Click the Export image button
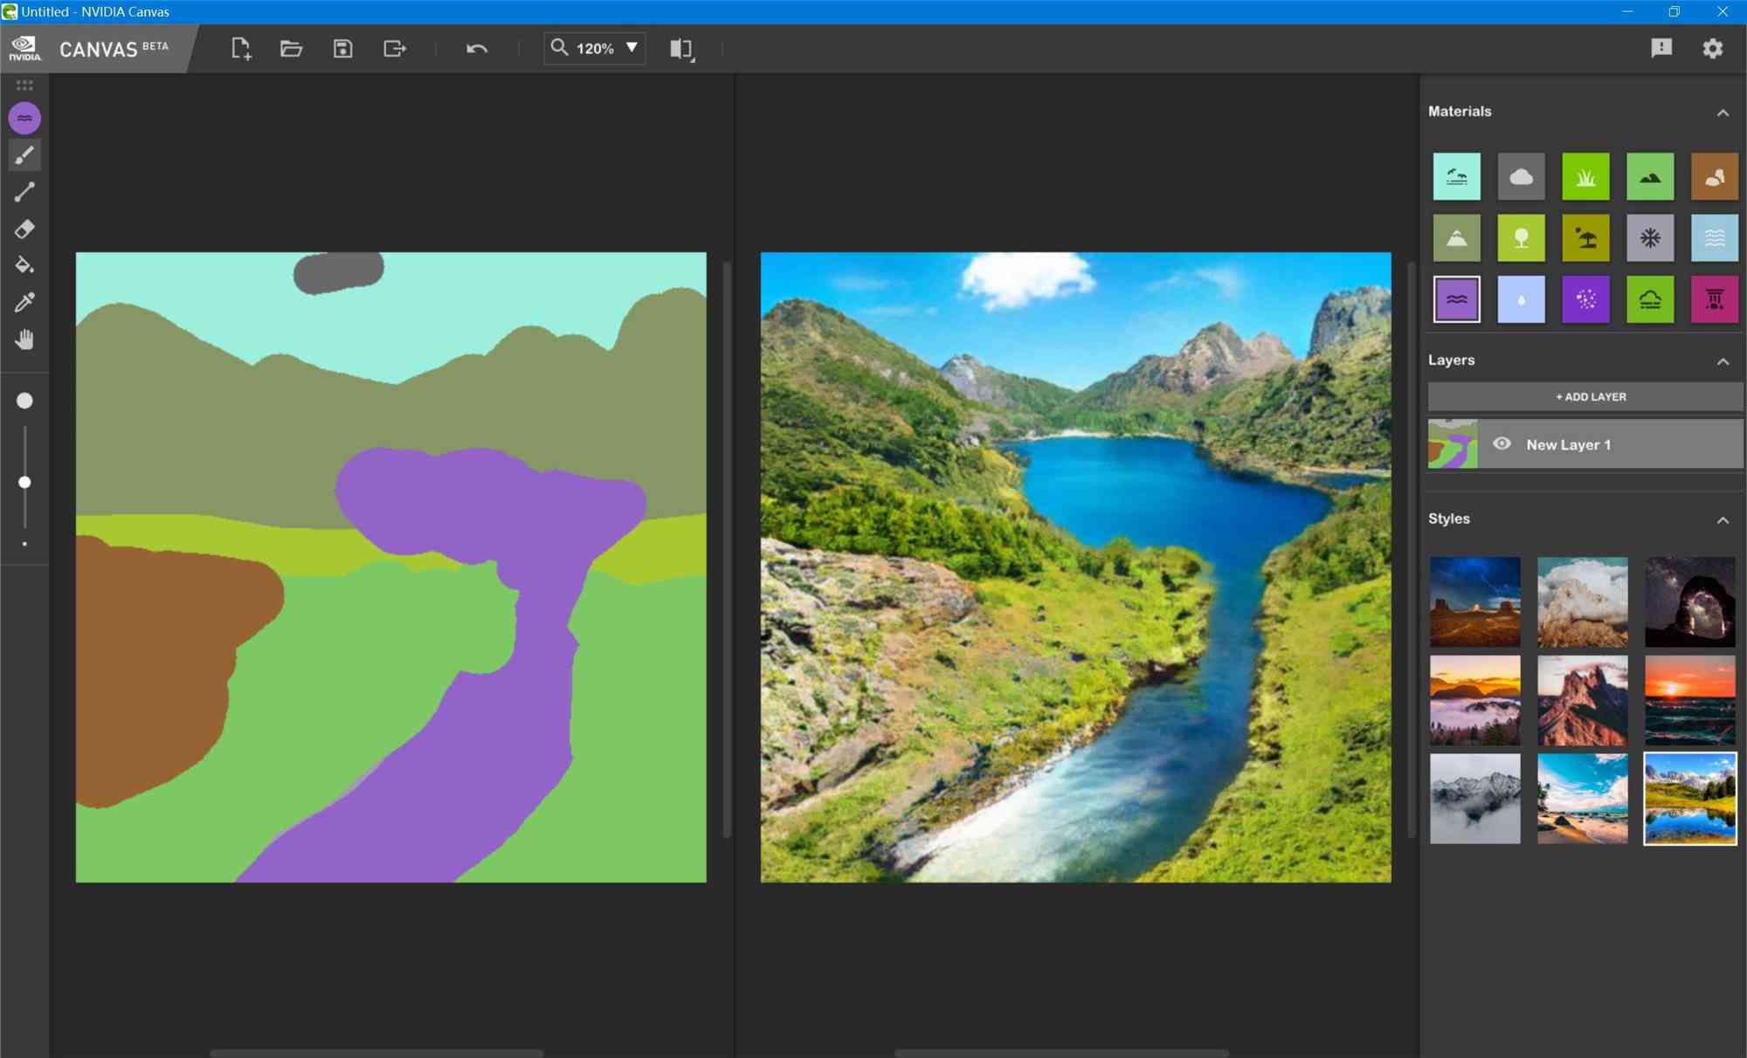 click(394, 47)
